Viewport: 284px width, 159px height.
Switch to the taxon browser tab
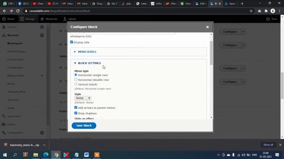[230, 4]
